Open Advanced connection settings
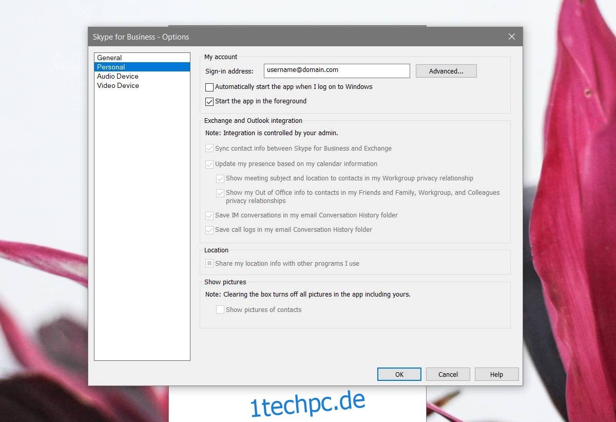 coord(446,71)
